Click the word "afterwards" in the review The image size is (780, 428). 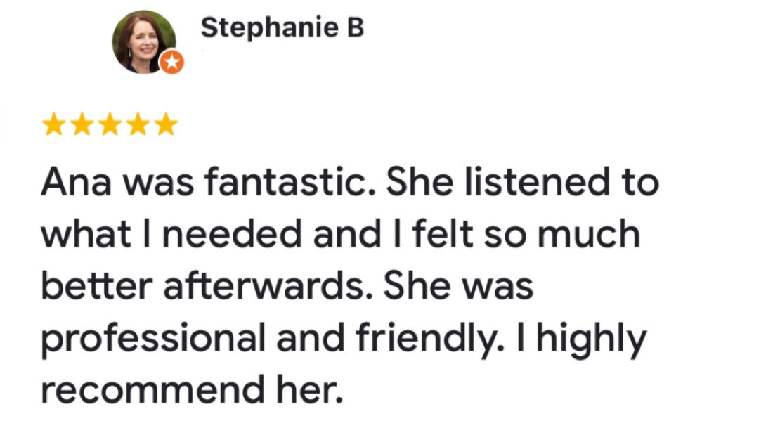268,287
